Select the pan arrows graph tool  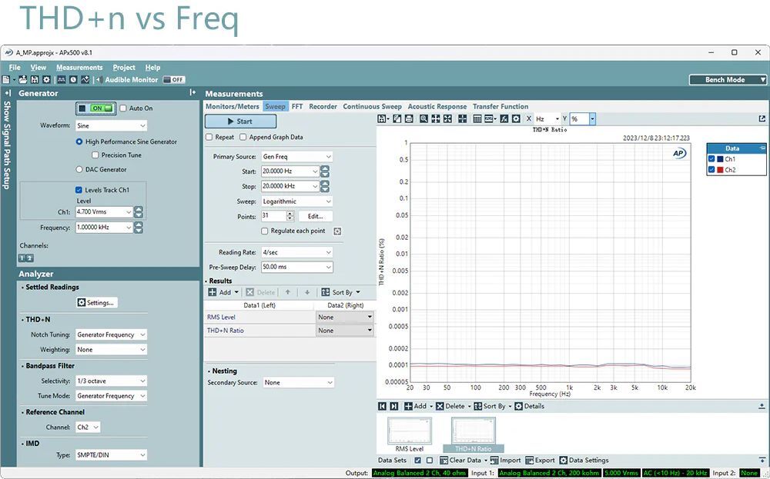(436, 118)
